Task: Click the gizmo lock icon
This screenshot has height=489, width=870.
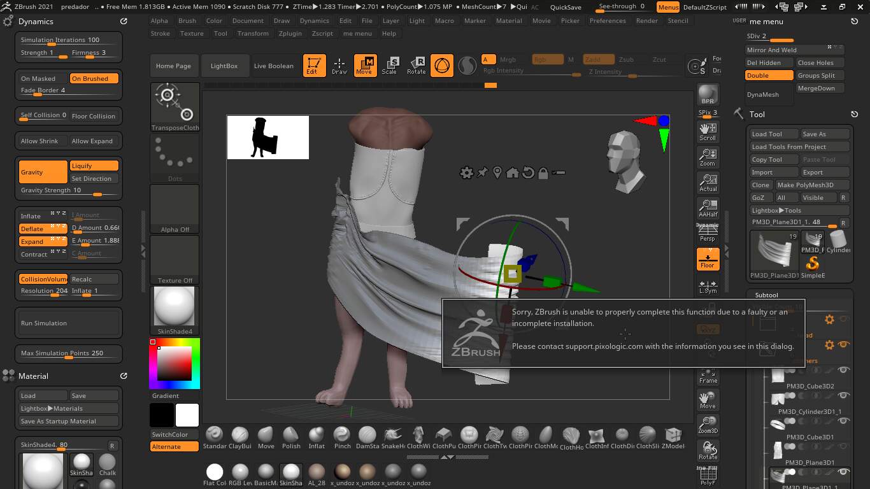Action: (543, 173)
